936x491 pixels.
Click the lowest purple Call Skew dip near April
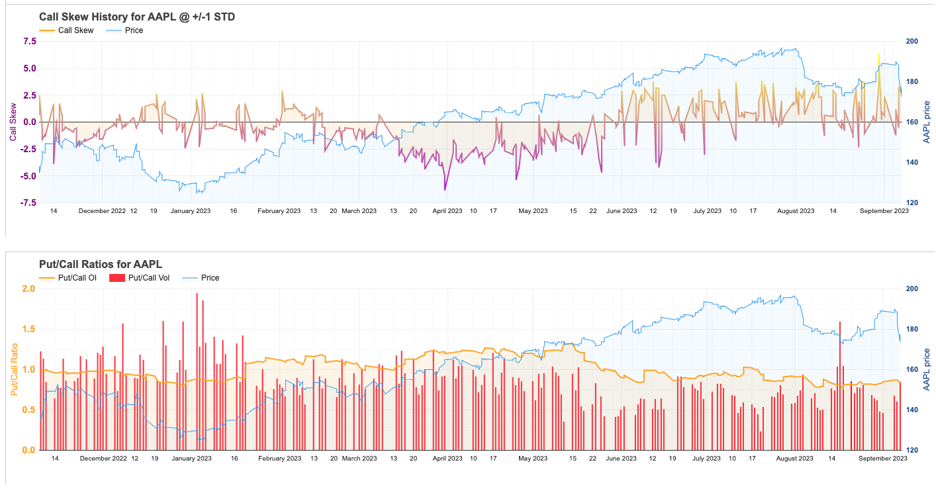[445, 185]
